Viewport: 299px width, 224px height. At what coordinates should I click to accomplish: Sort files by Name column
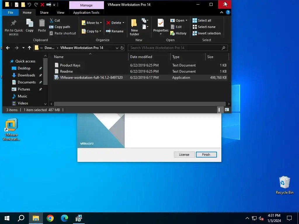click(x=90, y=57)
